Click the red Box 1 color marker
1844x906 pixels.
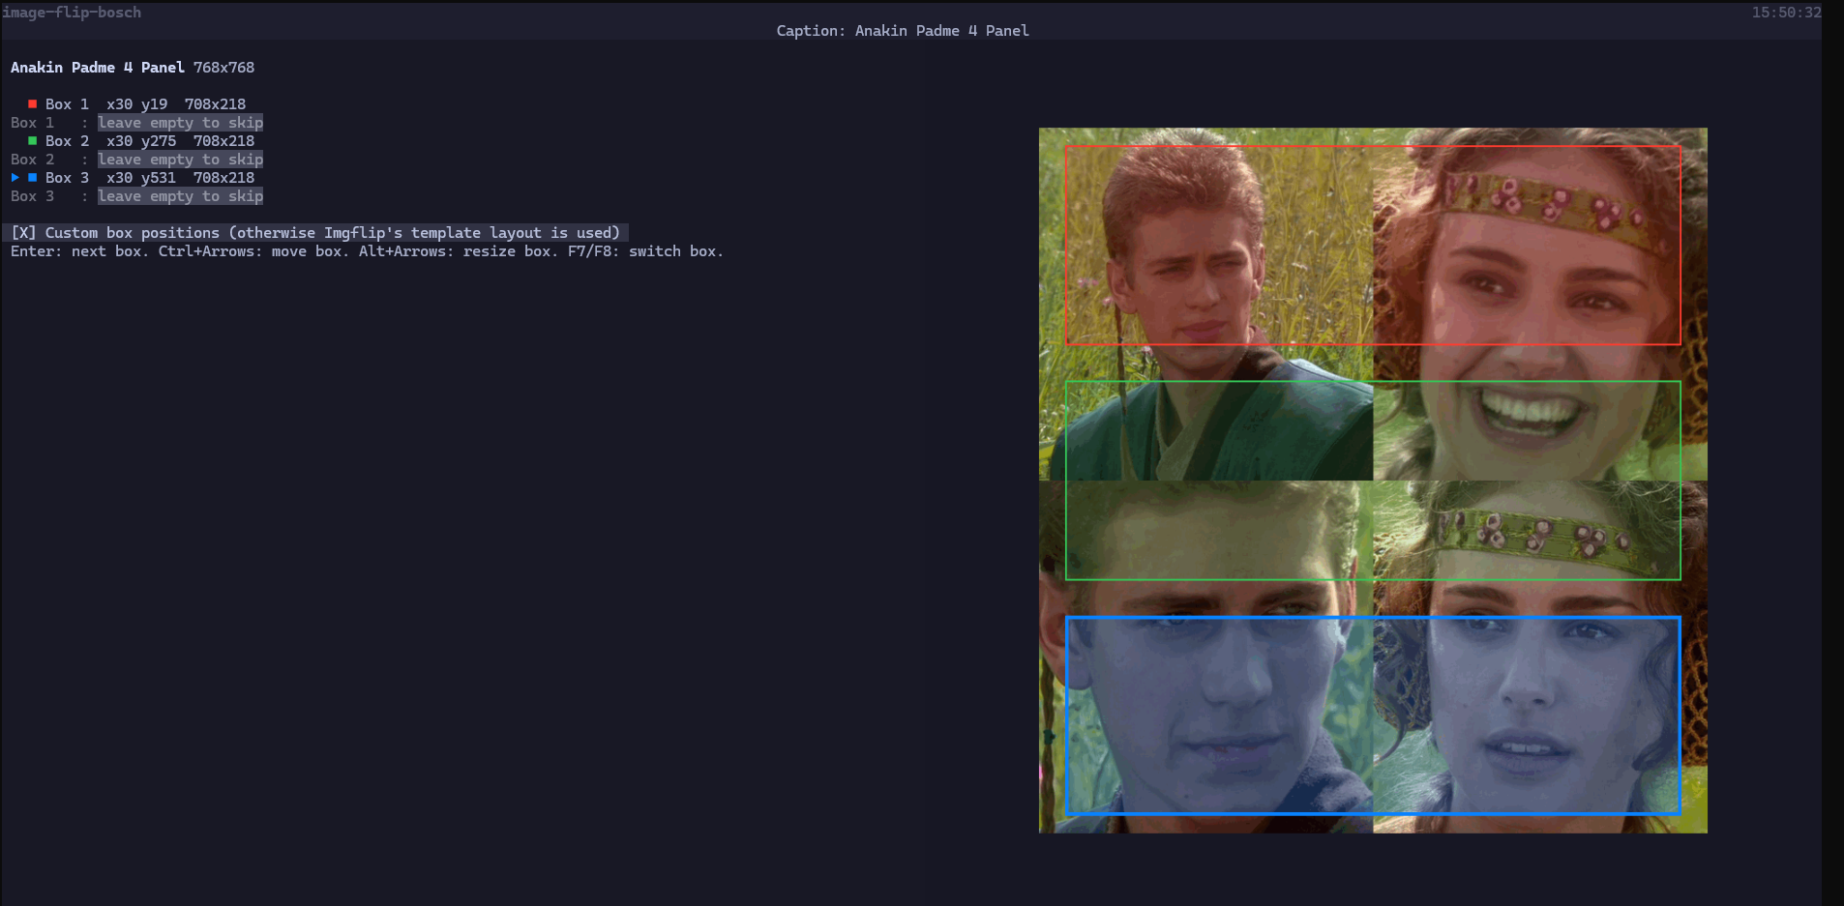(32, 103)
